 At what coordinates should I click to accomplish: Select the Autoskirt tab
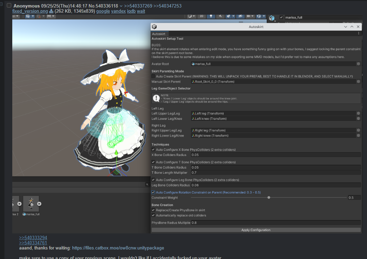pos(159,34)
